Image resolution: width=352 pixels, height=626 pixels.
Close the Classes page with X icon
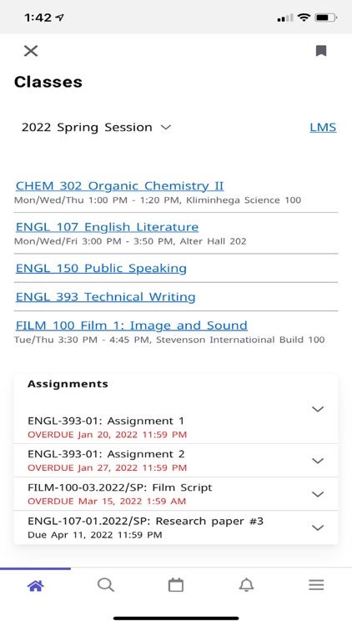coord(31,51)
